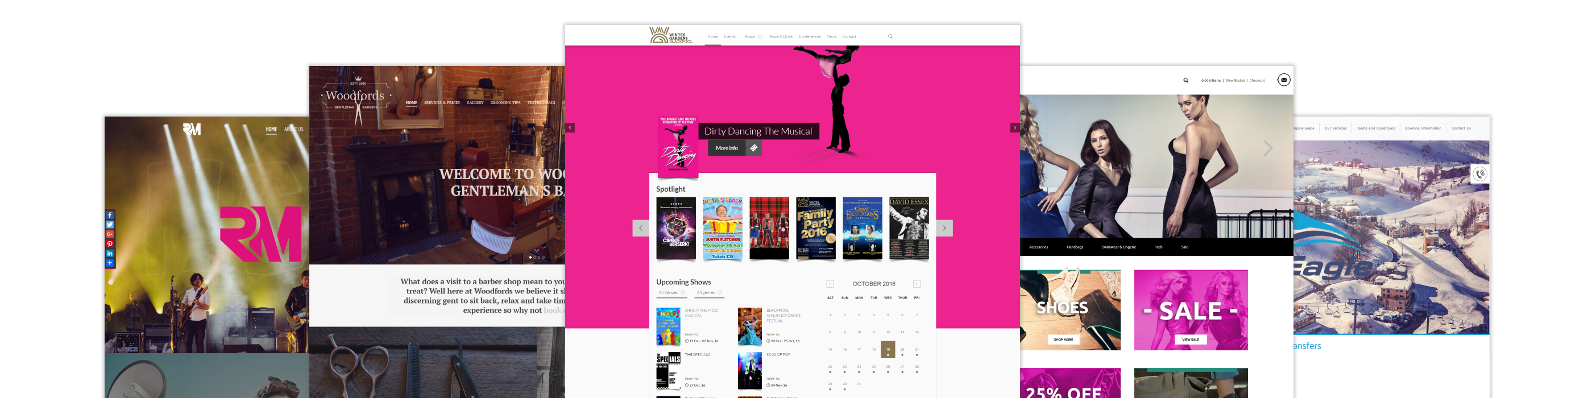Viewport: 1592px width, 398px height.
Task: Open Handbags category on fashion shop
Action: (x=1075, y=247)
